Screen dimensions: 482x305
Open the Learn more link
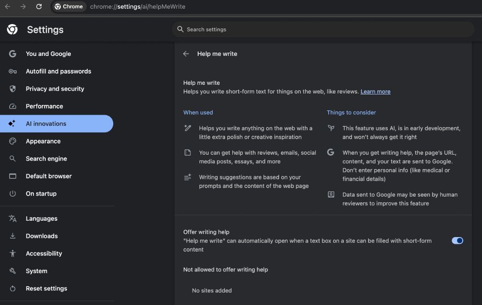(375, 92)
